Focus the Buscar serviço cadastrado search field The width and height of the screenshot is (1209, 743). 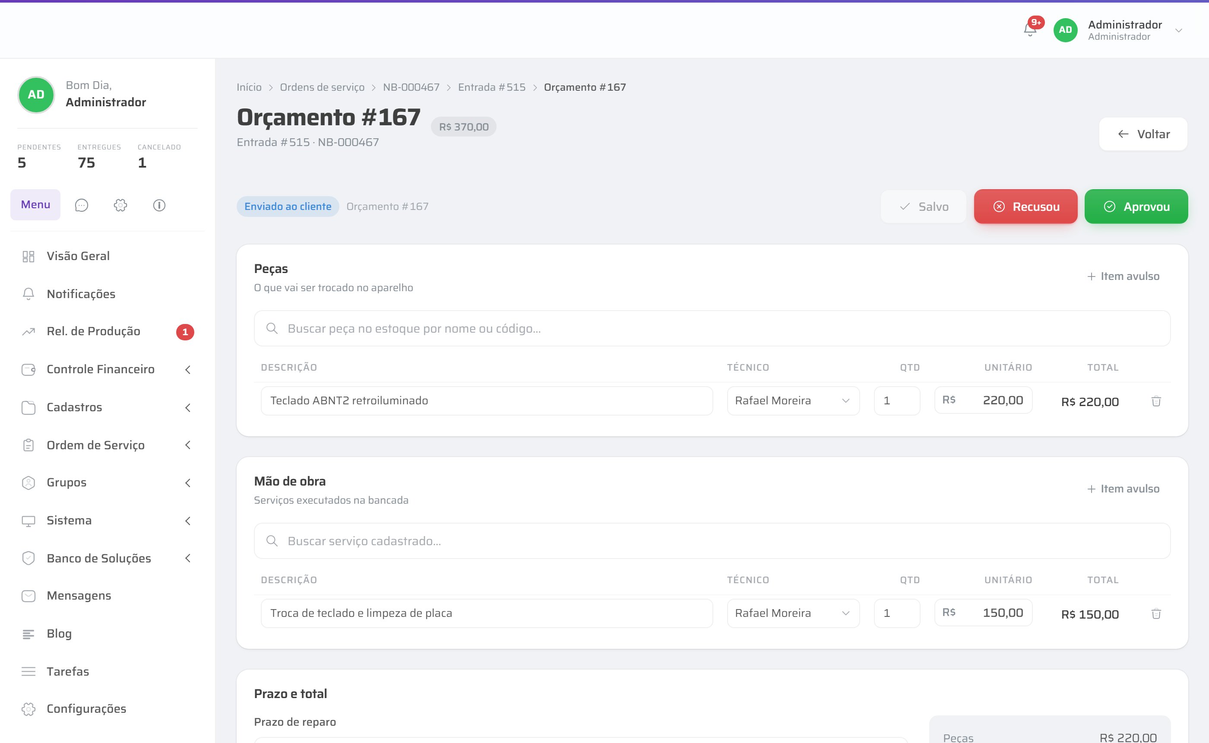point(712,540)
